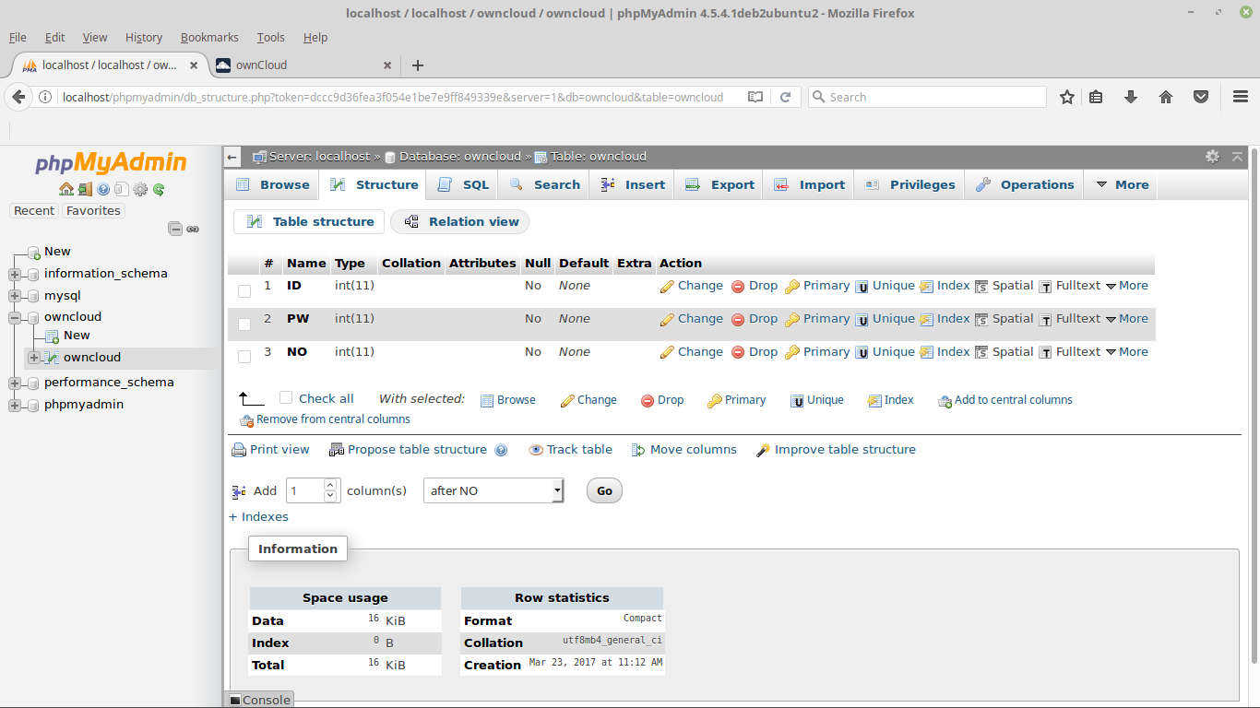This screenshot has width=1260, height=708.
Task: Collapse owncloud database tree
Action: (14, 317)
